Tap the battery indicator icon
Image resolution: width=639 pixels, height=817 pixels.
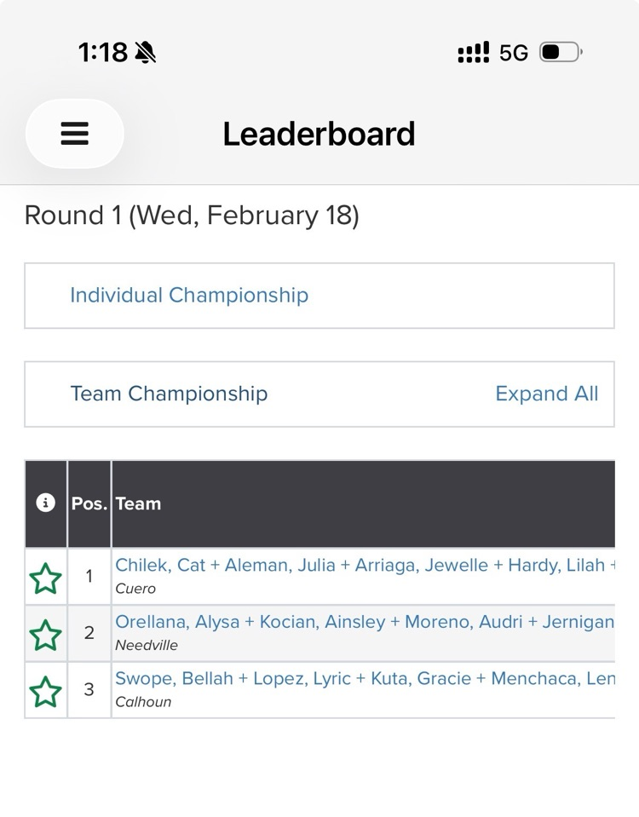click(560, 53)
